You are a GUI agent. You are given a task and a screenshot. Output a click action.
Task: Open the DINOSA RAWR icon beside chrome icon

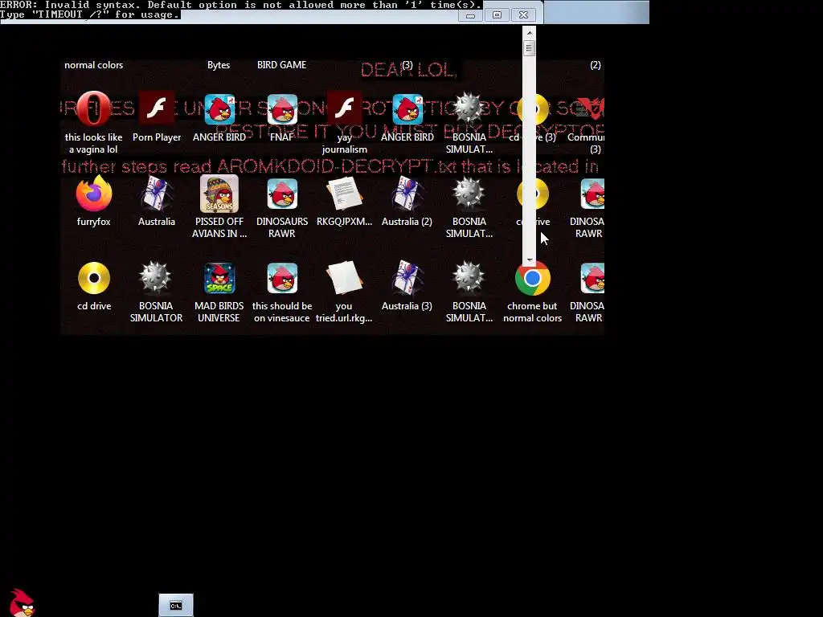click(x=592, y=278)
